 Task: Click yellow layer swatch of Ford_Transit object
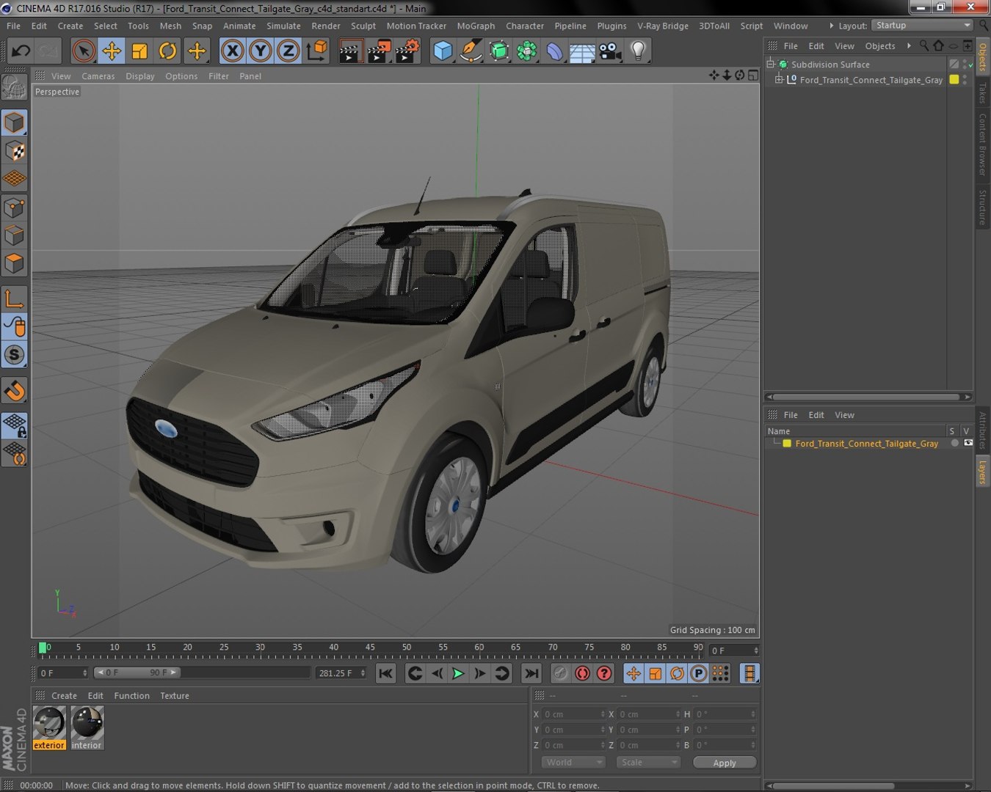[x=954, y=79]
